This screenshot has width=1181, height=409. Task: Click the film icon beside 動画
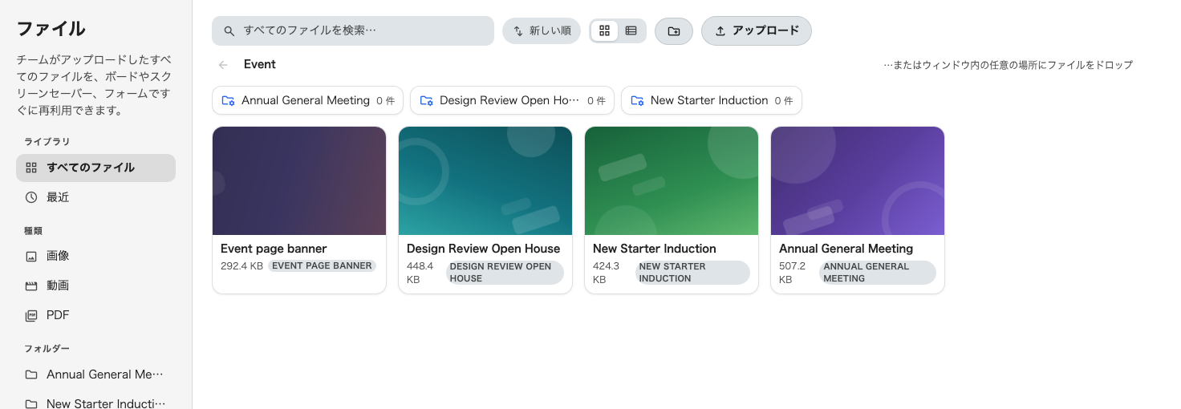(x=31, y=285)
